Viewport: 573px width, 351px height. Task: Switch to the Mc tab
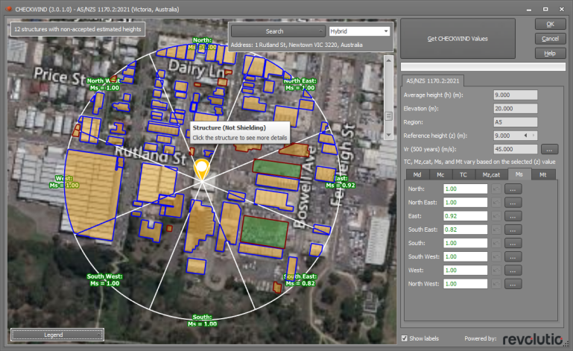click(x=440, y=175)
